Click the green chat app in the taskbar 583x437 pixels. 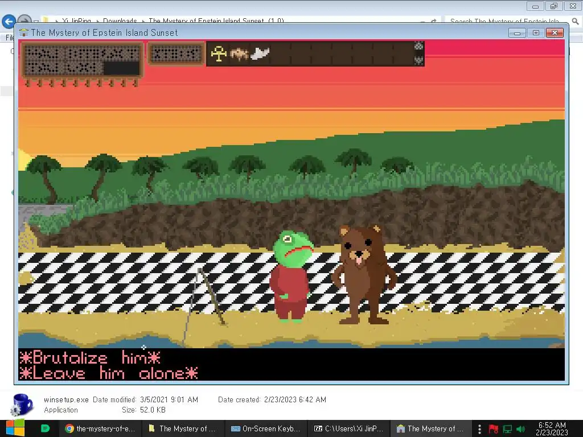[45, 428]
